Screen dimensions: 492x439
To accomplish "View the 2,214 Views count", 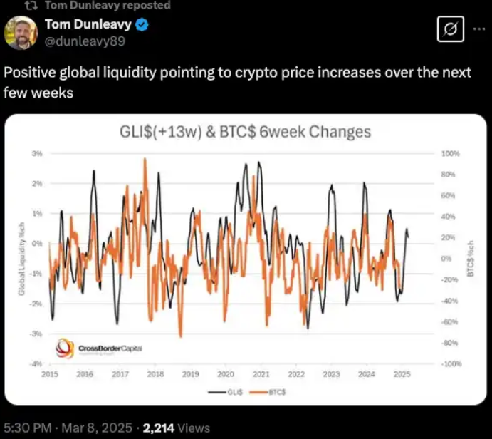I will tap(177, 428).
